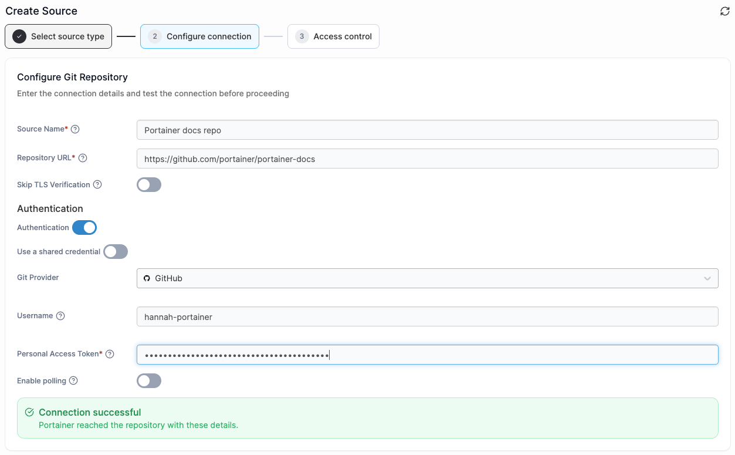Turn off the Authentication toggle

click(x=84, y=227)
